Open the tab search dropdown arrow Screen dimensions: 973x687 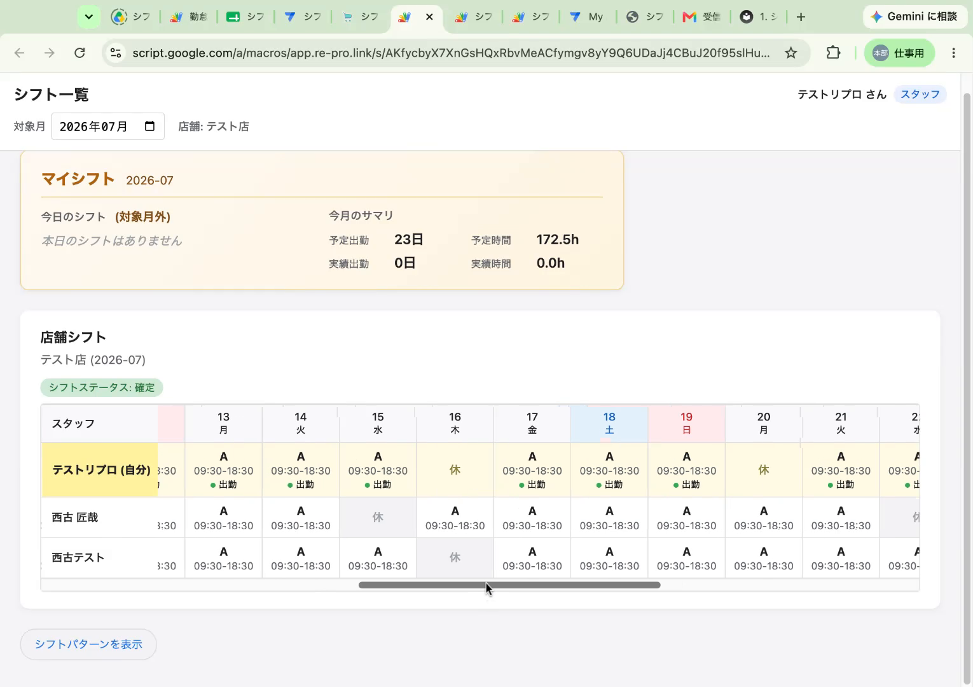click(88, 17)
